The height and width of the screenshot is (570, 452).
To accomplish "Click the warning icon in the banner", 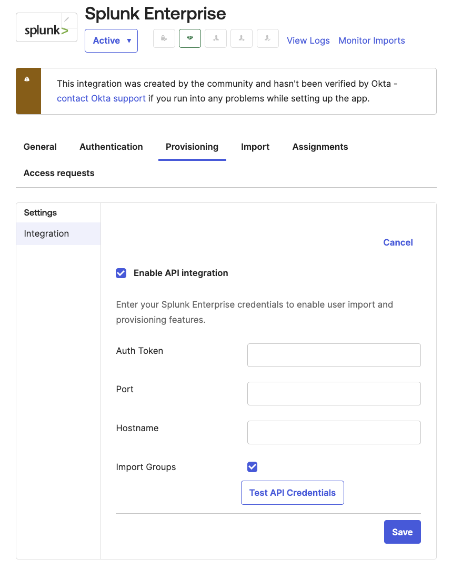I will [x=27, y=79].
